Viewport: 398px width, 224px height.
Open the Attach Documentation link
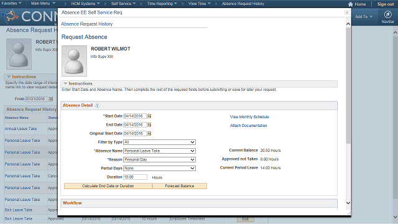(248, 126)
